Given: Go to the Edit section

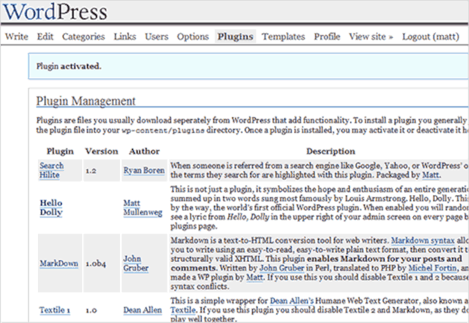Looking at the screenshot, I should [x=45, y=37].
